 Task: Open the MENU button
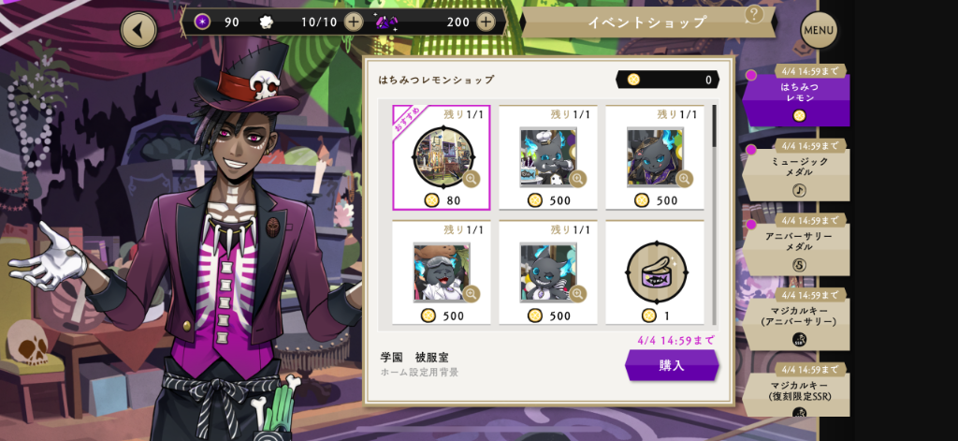click(819, 30)
